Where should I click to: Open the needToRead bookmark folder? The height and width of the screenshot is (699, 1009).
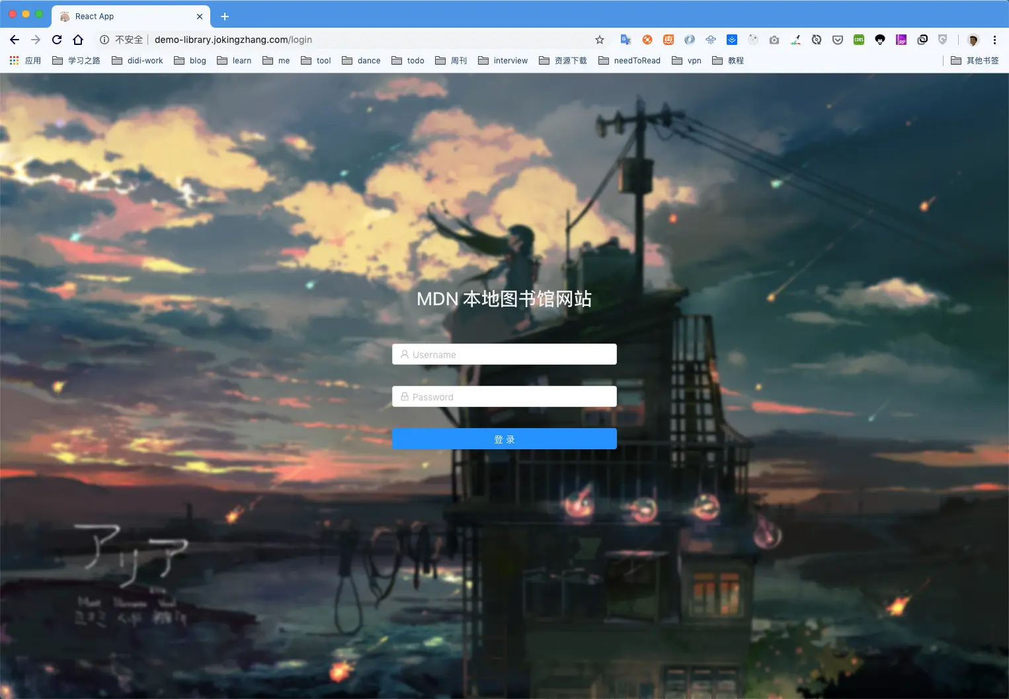click(x=629, y=60)
